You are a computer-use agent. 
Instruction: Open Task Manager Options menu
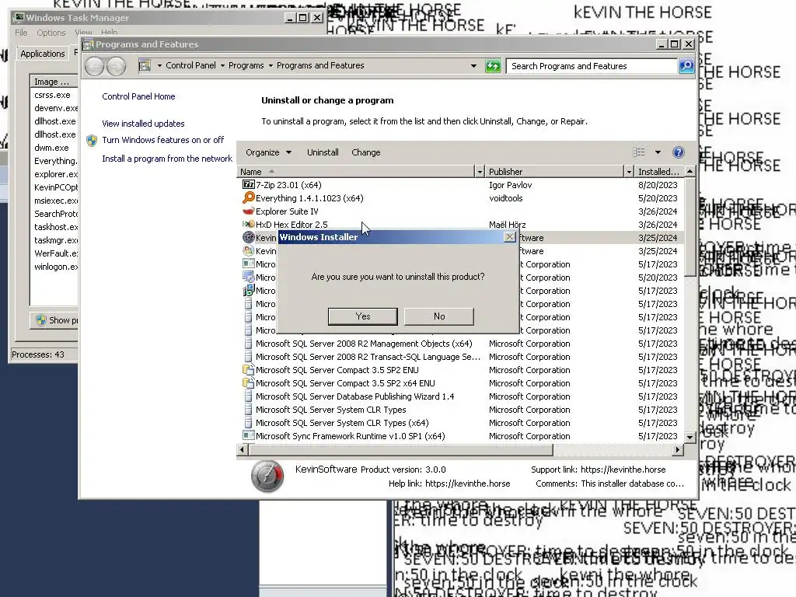click(x=51, y=33)
